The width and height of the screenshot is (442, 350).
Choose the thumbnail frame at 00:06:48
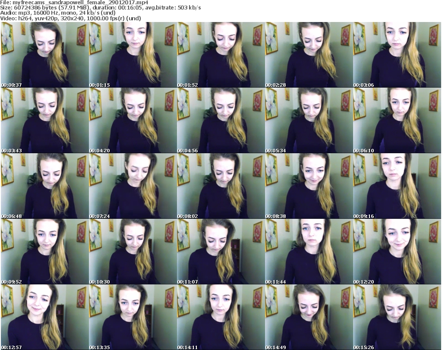point(45,186)
